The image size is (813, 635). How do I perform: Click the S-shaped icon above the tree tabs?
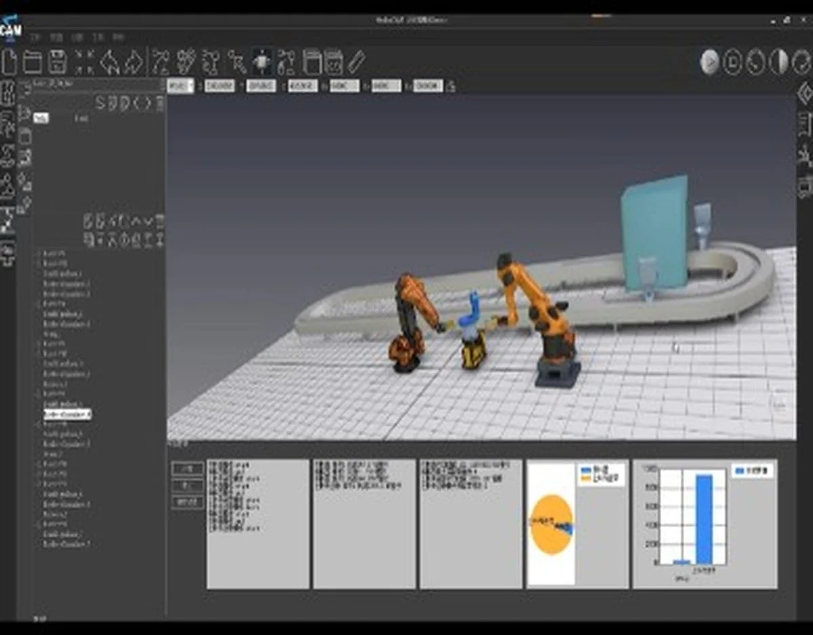(100, 103)
